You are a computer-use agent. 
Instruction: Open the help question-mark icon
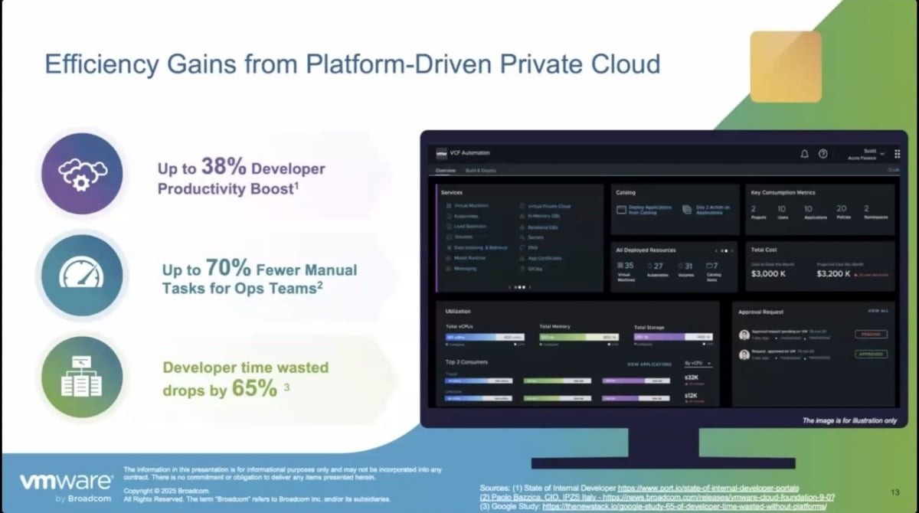point(823,154)
